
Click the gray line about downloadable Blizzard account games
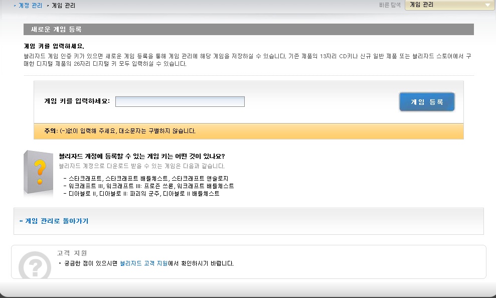142,166
